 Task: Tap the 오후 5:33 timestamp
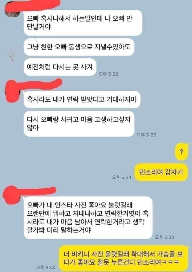tap(165, 237)
